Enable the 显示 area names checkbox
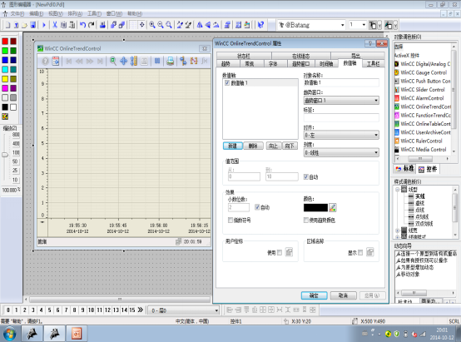Image resolution: width=461 pixels, height=342 pixels. coord(360,253)
